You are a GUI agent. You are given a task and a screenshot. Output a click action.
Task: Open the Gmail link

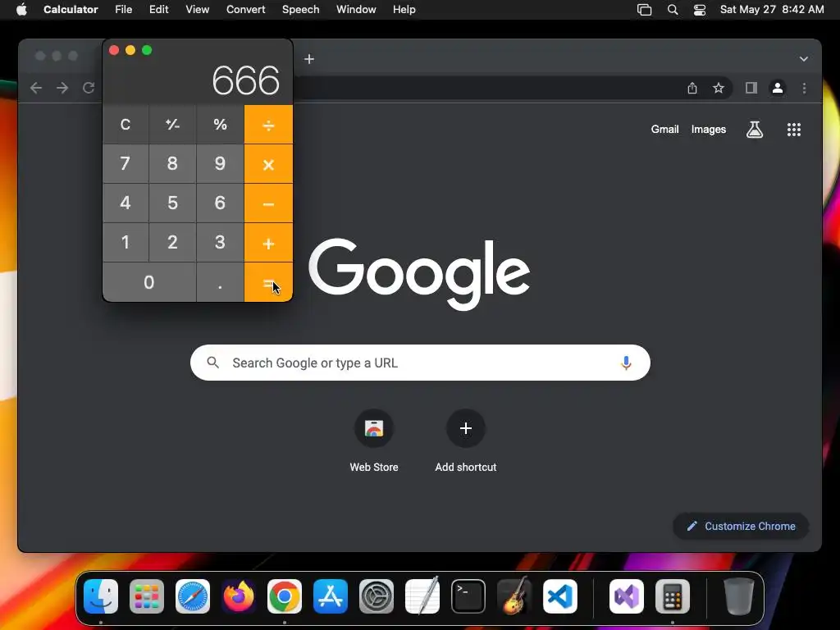tap(664, 129)
